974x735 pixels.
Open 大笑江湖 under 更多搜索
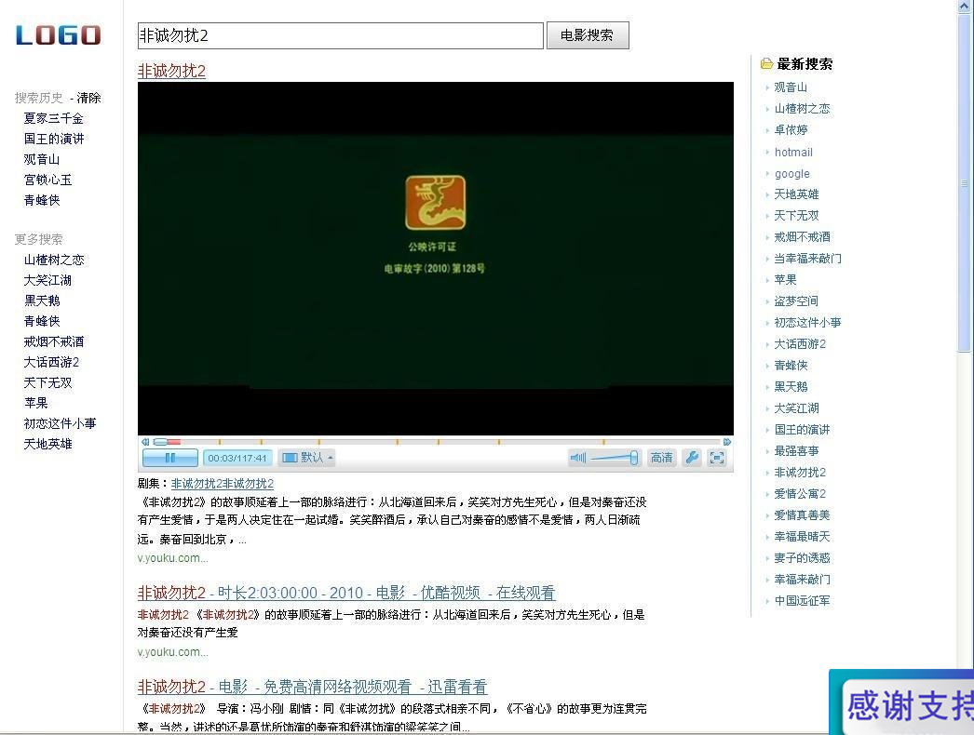[x=47, y=281]
